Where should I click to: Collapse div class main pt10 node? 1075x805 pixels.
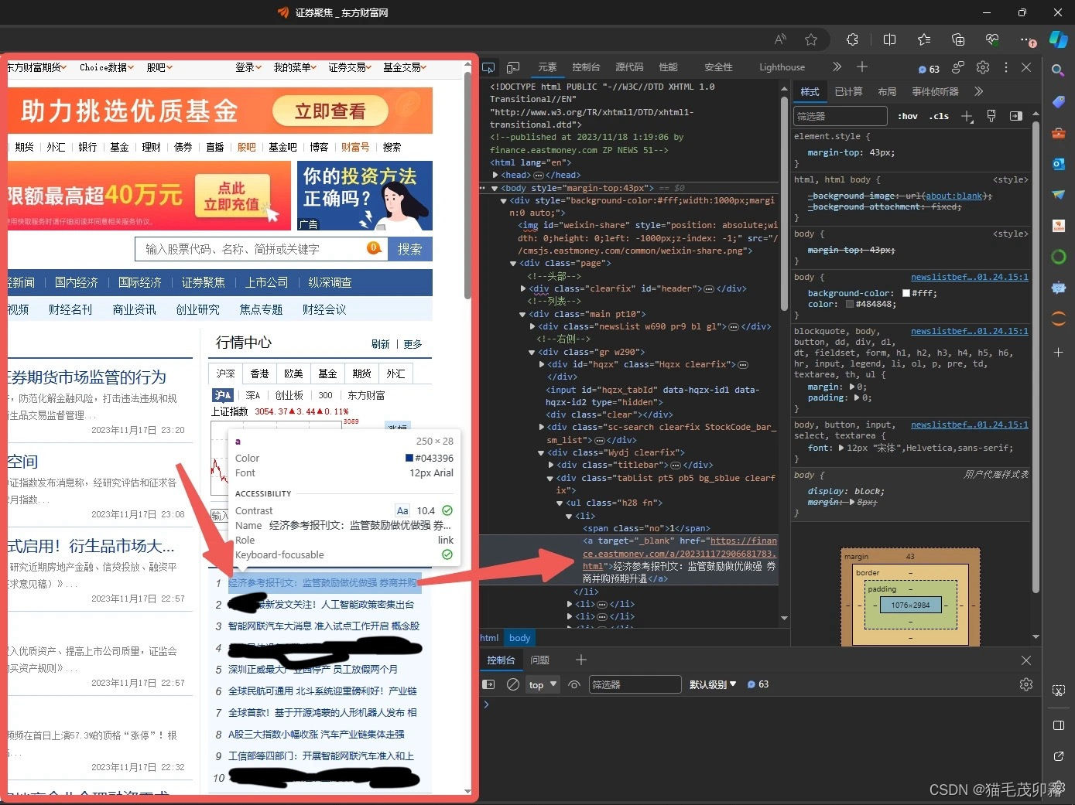tap(522, 314)
